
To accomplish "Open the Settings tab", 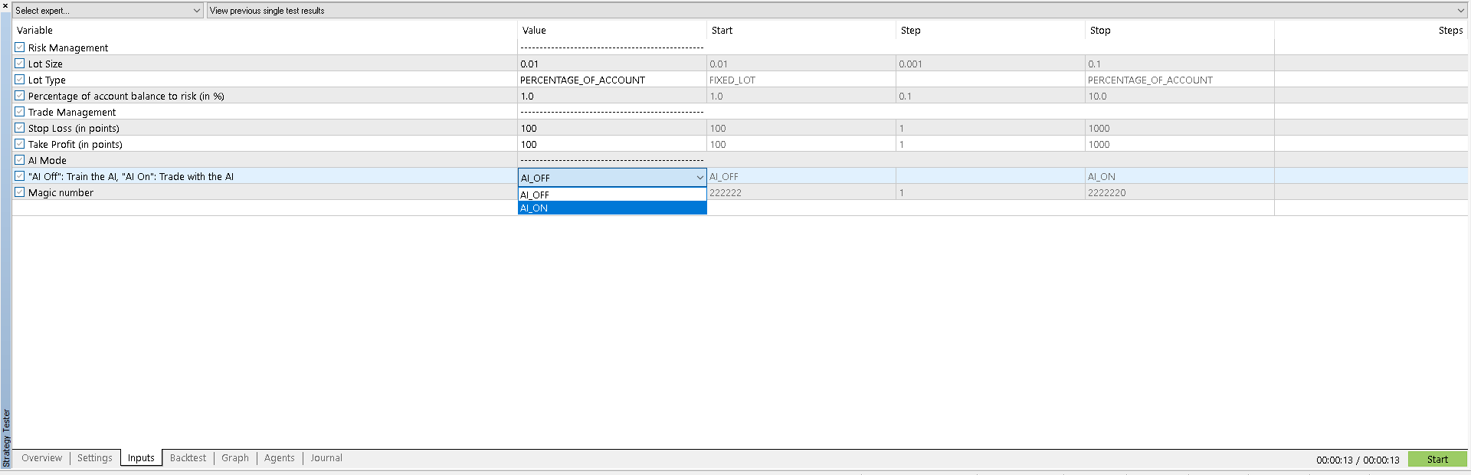I will click(x=94, y=458).
